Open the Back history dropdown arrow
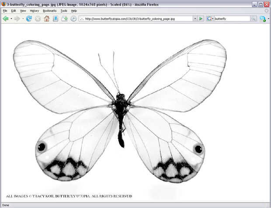The height and width of the screenshot is (208, 271). coord(11,18)
